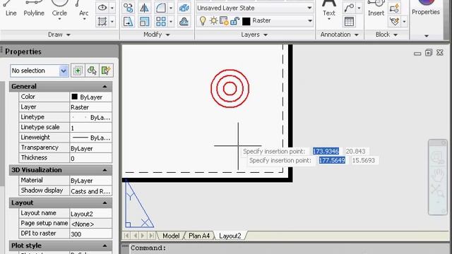Viewport: 452px width, 254px height.
Task: Collapse the General properties section
Action: click(x=105, y=86)
